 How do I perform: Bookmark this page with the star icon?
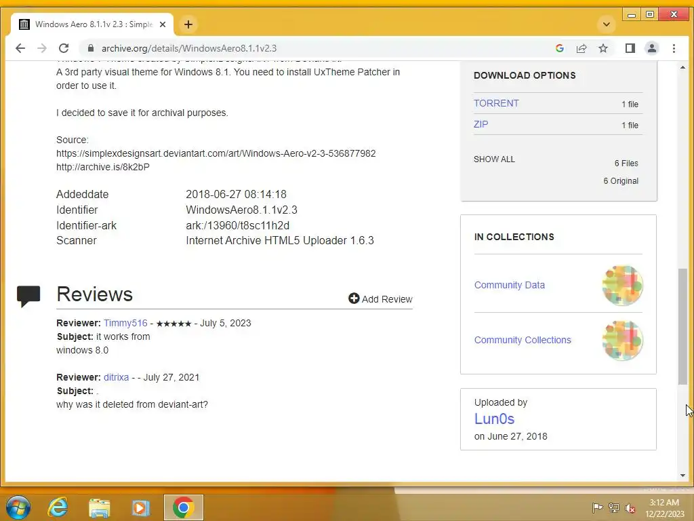click(603, 48)
